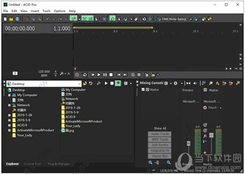Click the red Record button in the transport

pyautogui.click(x=77, y=75)
